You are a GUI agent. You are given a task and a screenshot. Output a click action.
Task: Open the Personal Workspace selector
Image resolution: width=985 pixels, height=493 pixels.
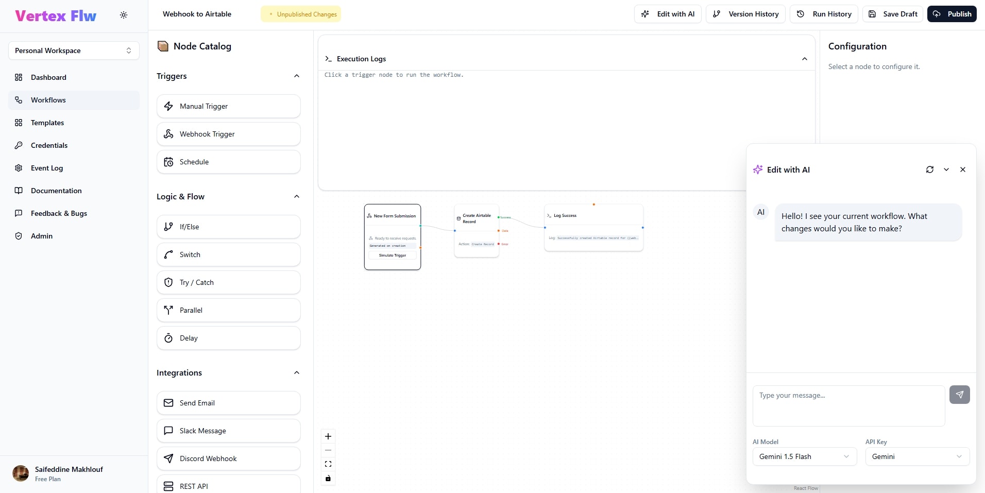(74, 50)
